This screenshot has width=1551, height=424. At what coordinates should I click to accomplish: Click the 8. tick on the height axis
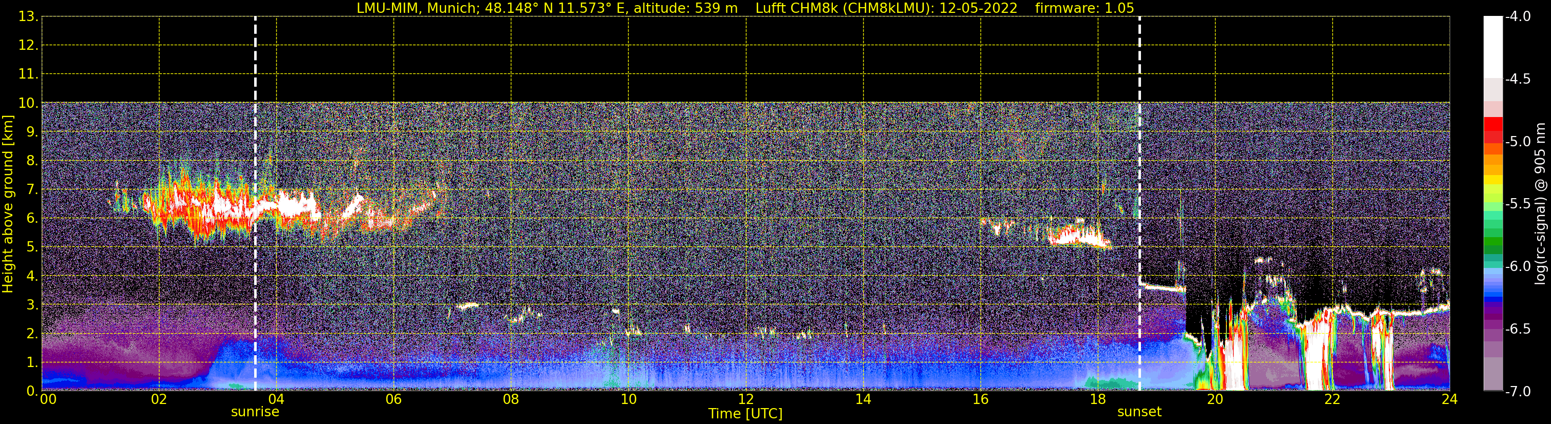pos(31,161)
